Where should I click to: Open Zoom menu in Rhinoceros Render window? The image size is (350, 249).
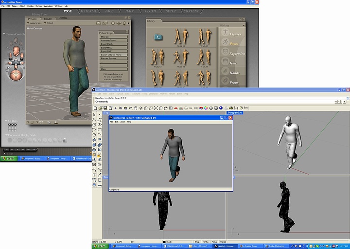pos(123,122)
